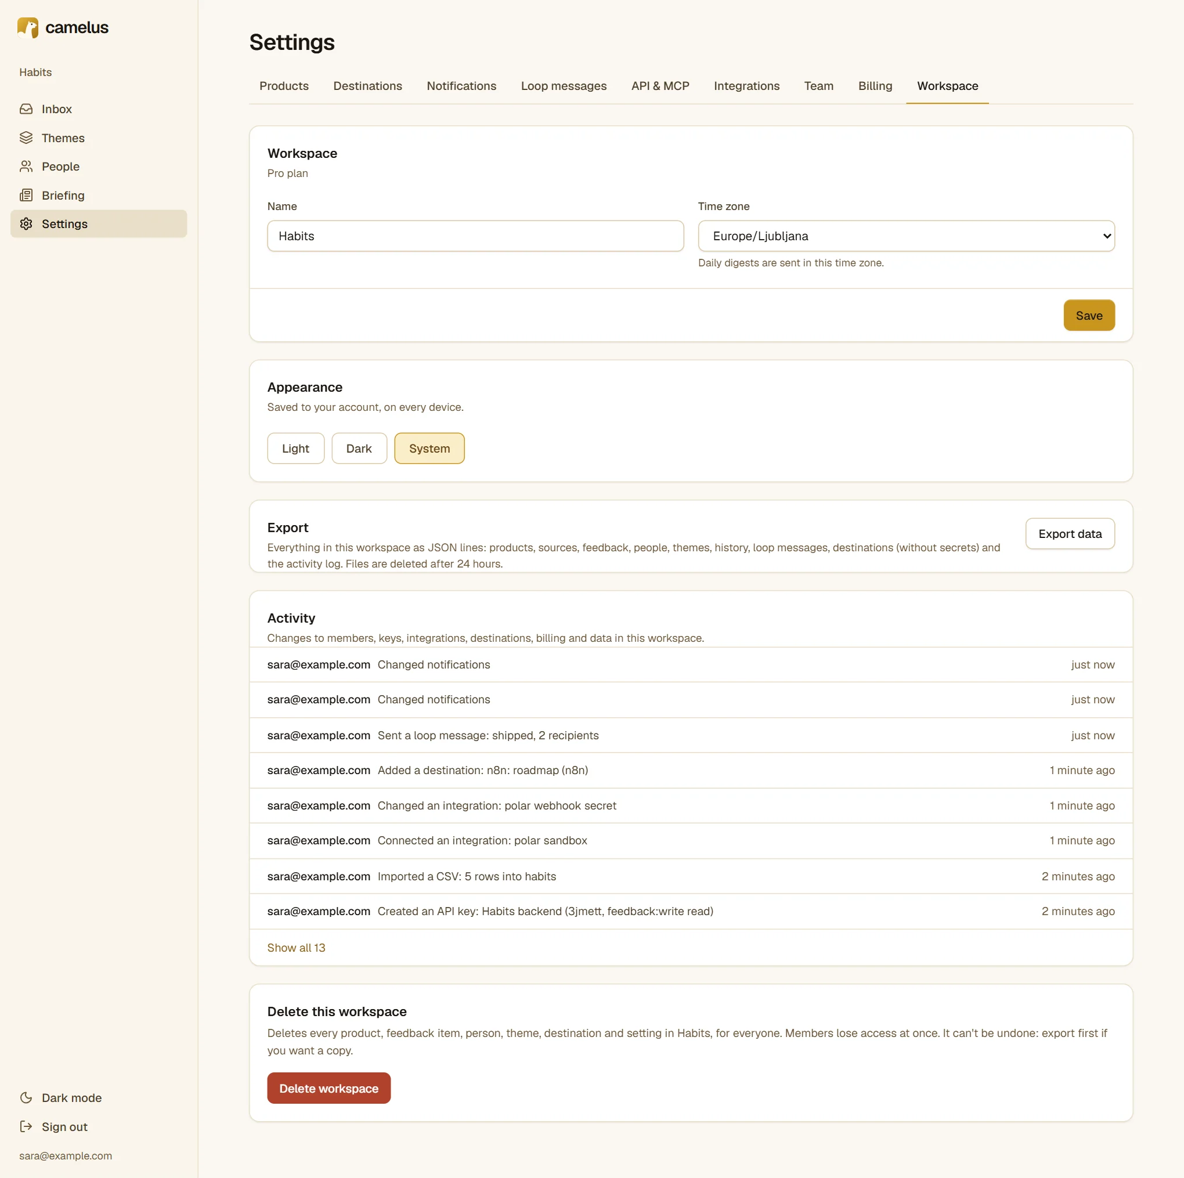Switch to the Destinations tab
Image resolution: width=1184 pixels, height=1178 pixels.
tap(368, 86)
